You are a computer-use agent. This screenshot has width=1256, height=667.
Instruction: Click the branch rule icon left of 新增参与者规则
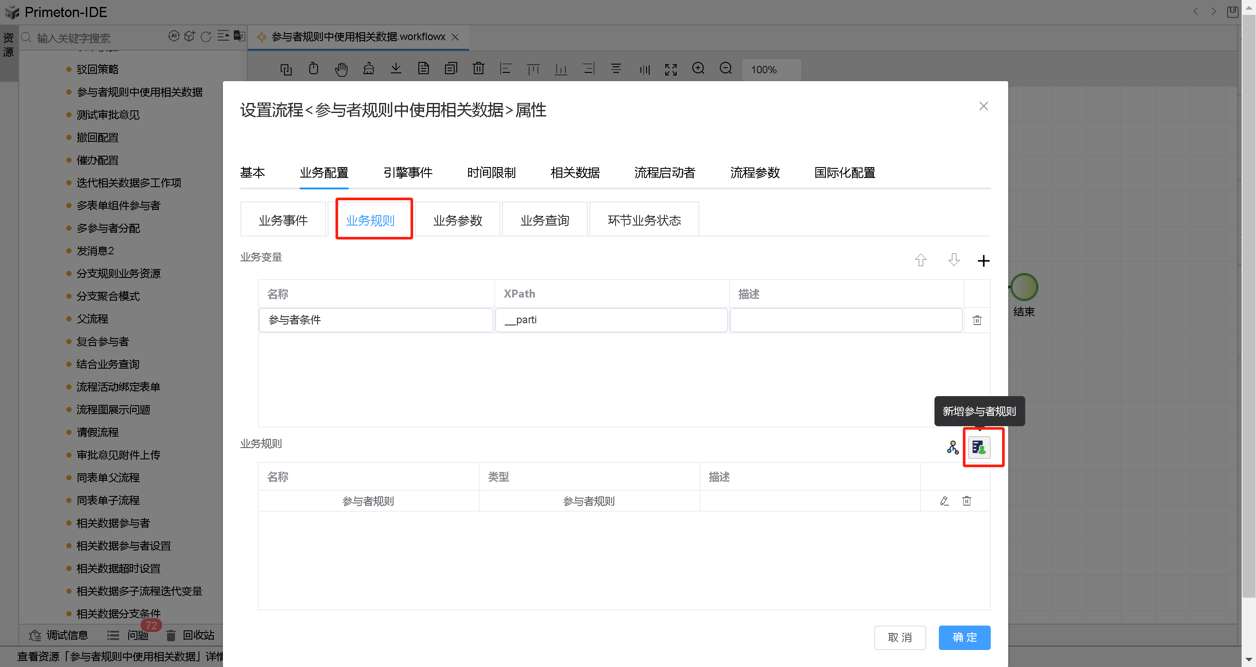953,447
